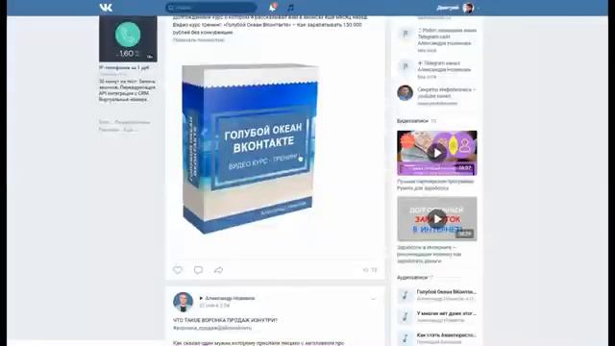Open Александр Новиков author name link
The width and height of the screenshot is (615, 346).
(230, 299)
